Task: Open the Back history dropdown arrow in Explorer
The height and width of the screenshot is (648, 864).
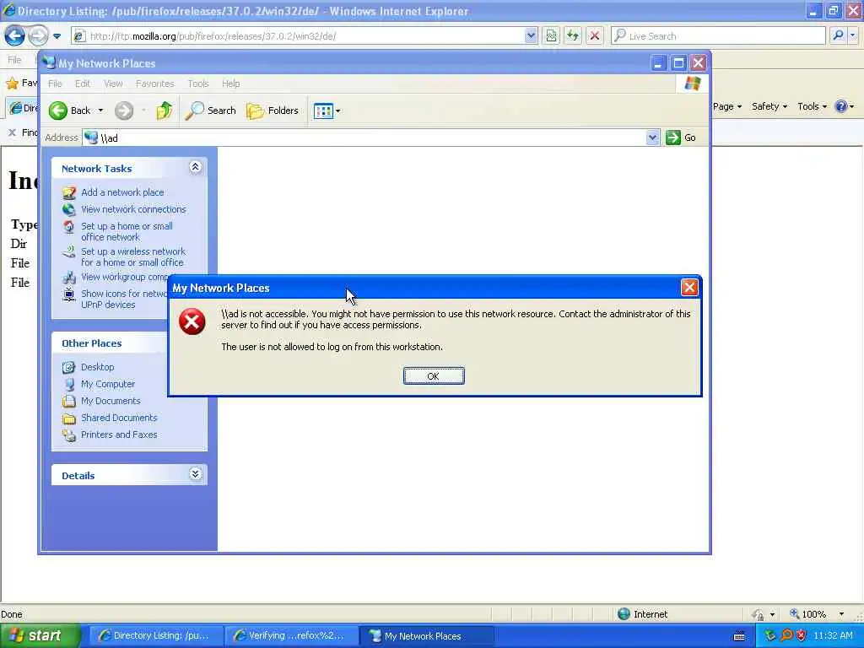Action: 101,111
